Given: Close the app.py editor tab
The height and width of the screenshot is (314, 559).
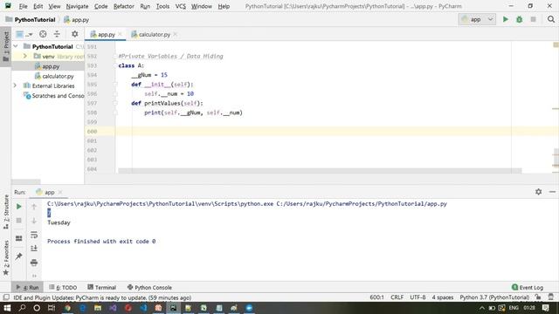Looking at the screenshot, I should point(121,34).
